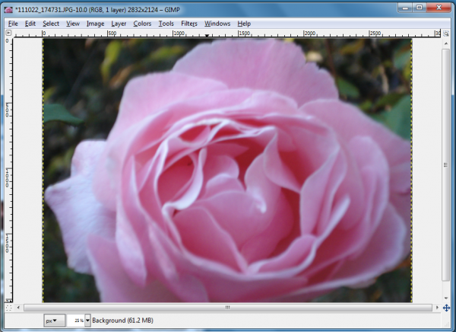Click the up arrow of vertical scrollbar
This screenshot has width=456, height=332.
(446, 43)
